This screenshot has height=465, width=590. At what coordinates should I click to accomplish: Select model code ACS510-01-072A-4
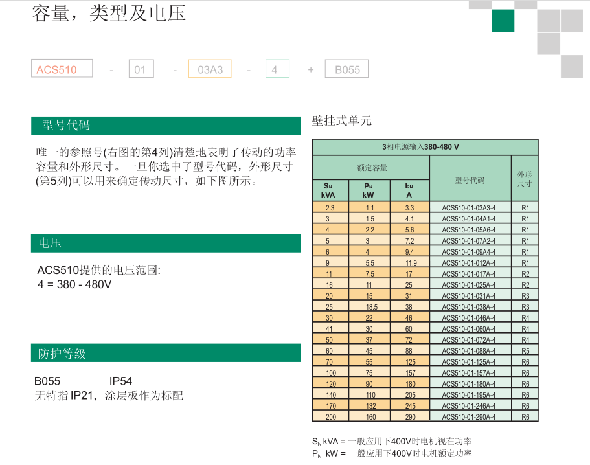click(x=469, y=340)
